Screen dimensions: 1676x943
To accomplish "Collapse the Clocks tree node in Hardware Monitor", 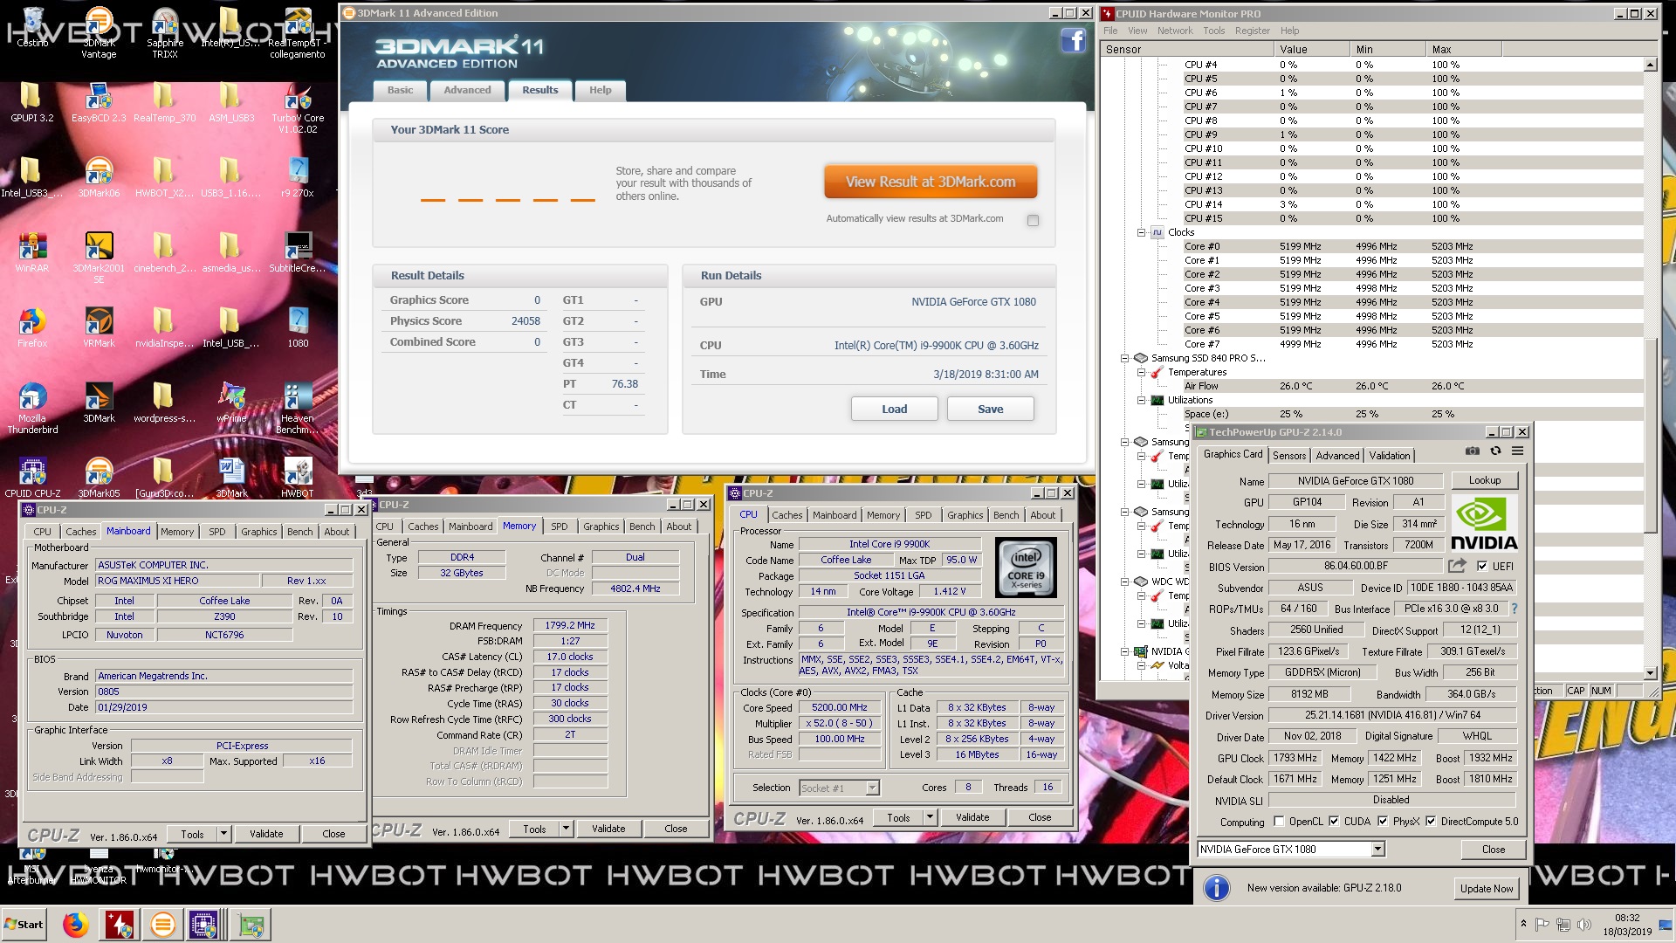I will coord(1141,232).
